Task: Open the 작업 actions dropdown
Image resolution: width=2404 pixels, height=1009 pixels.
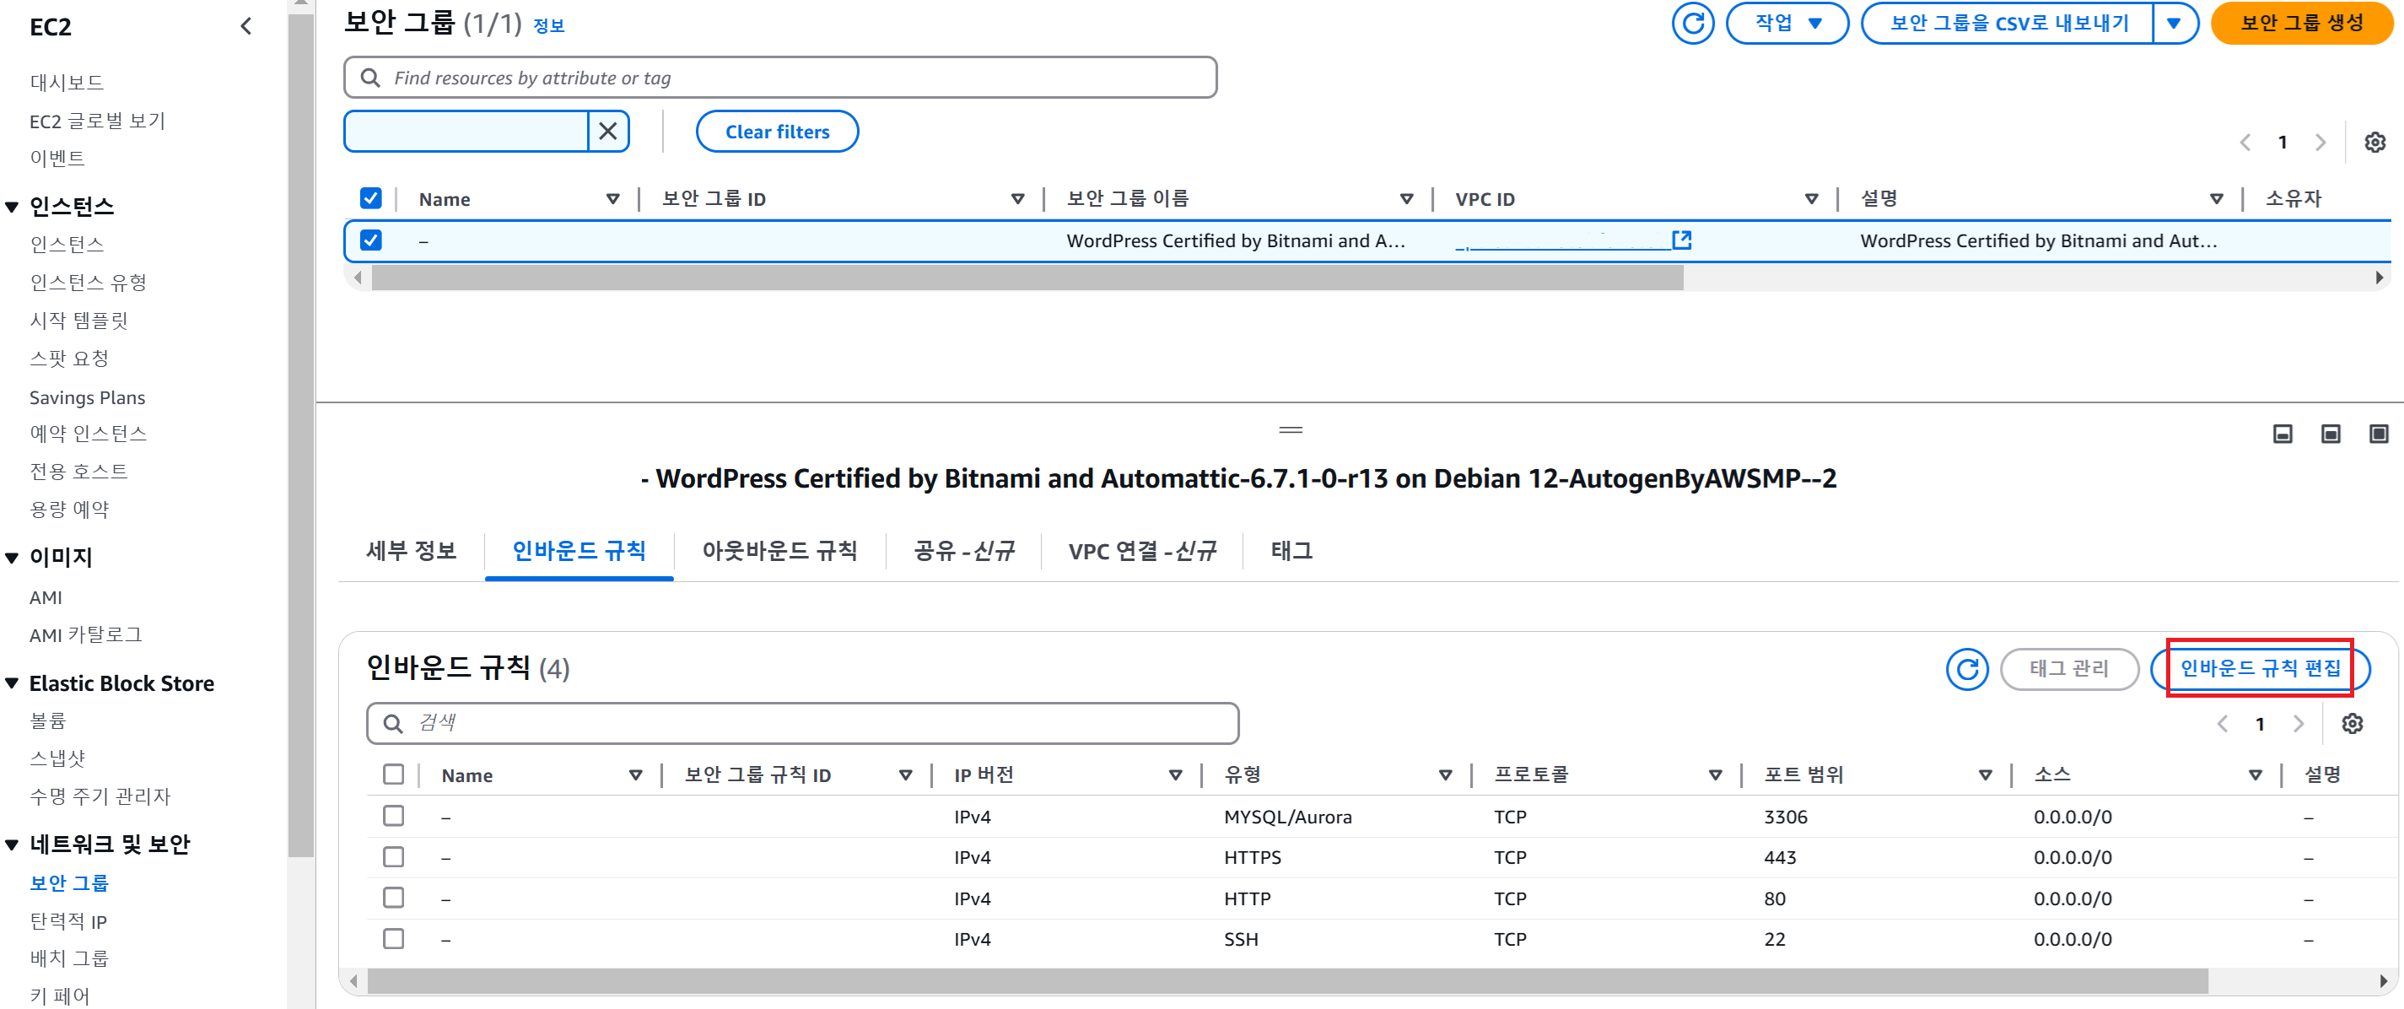Action: (1787, 24)
